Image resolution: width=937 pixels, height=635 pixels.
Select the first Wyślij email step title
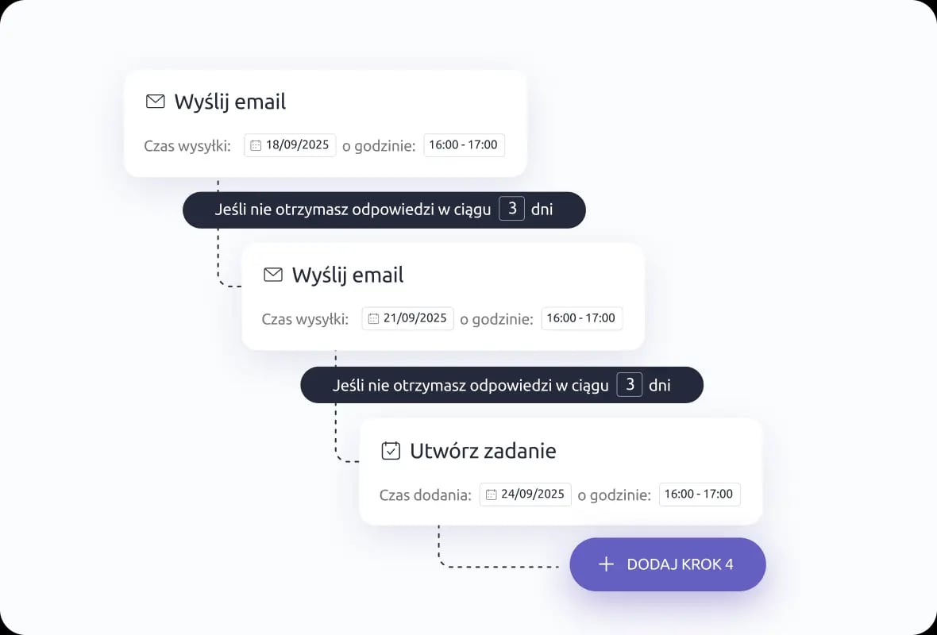pos(230,102)
